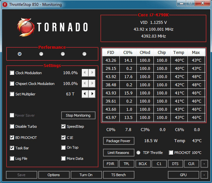Enable On Top checkbox
Image resolution: width=212 pixels, height=183 pixels.
(63, 147)
